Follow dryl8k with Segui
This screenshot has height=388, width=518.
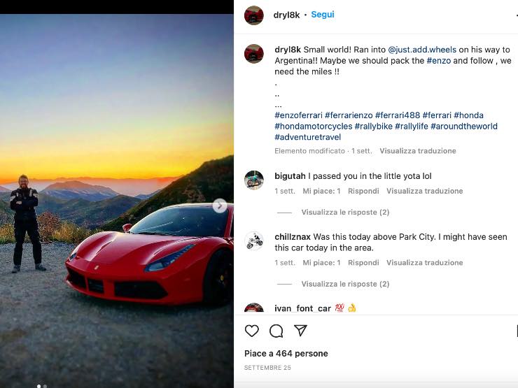tap(323, 15)
